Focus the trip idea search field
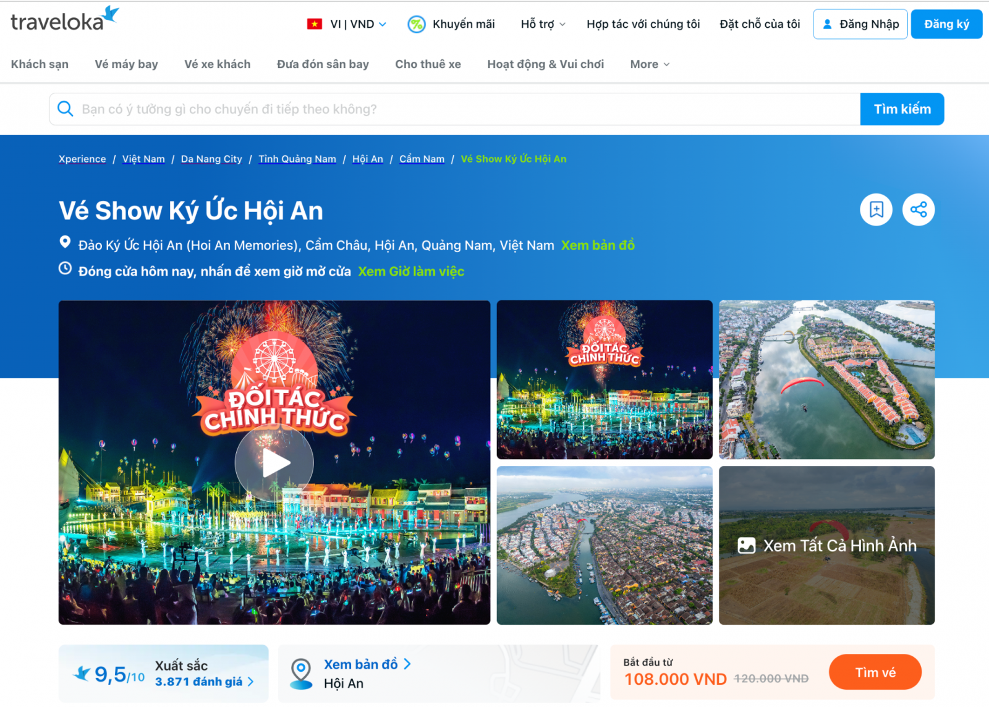989x707 pixels. (455, 109)
